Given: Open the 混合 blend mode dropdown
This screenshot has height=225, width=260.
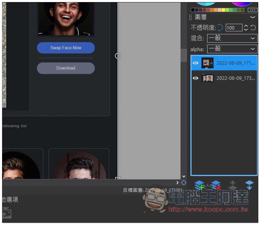Looking at the screenshot, I should click(232, 38).
